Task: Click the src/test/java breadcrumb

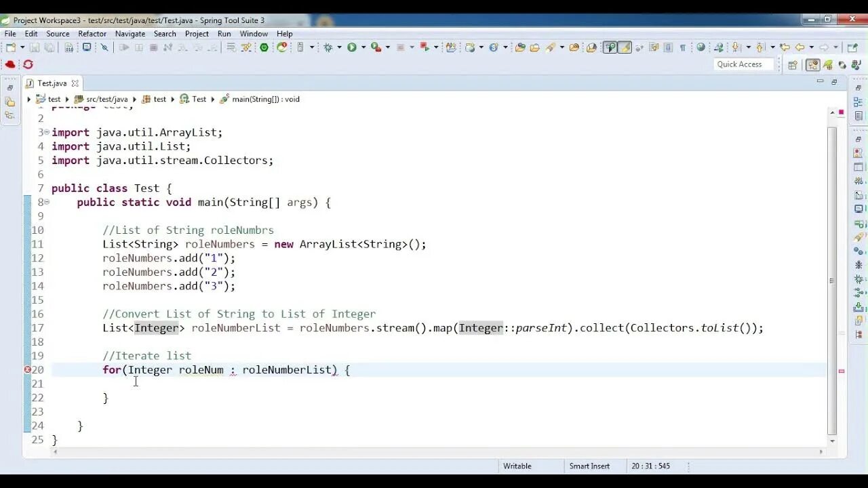Action: [x=101, y=99]
